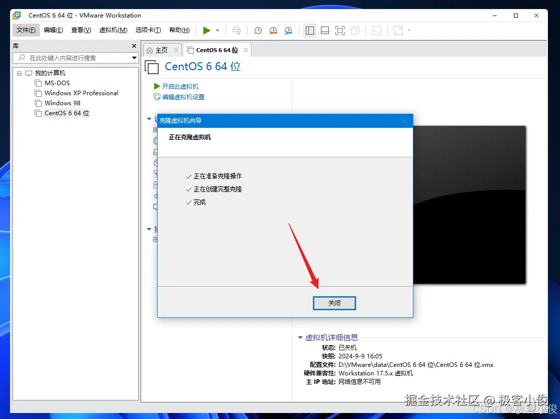Viewport: 560px width, 419px height.
Task: Open the power options dropdown arrow beside play
Action: (x=217, y=31)
